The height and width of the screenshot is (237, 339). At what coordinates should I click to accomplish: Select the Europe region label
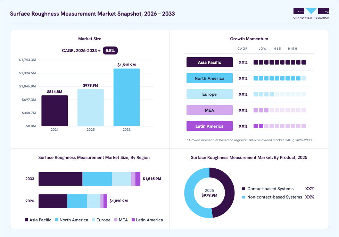pyautogui.click(x=209, y=94)
